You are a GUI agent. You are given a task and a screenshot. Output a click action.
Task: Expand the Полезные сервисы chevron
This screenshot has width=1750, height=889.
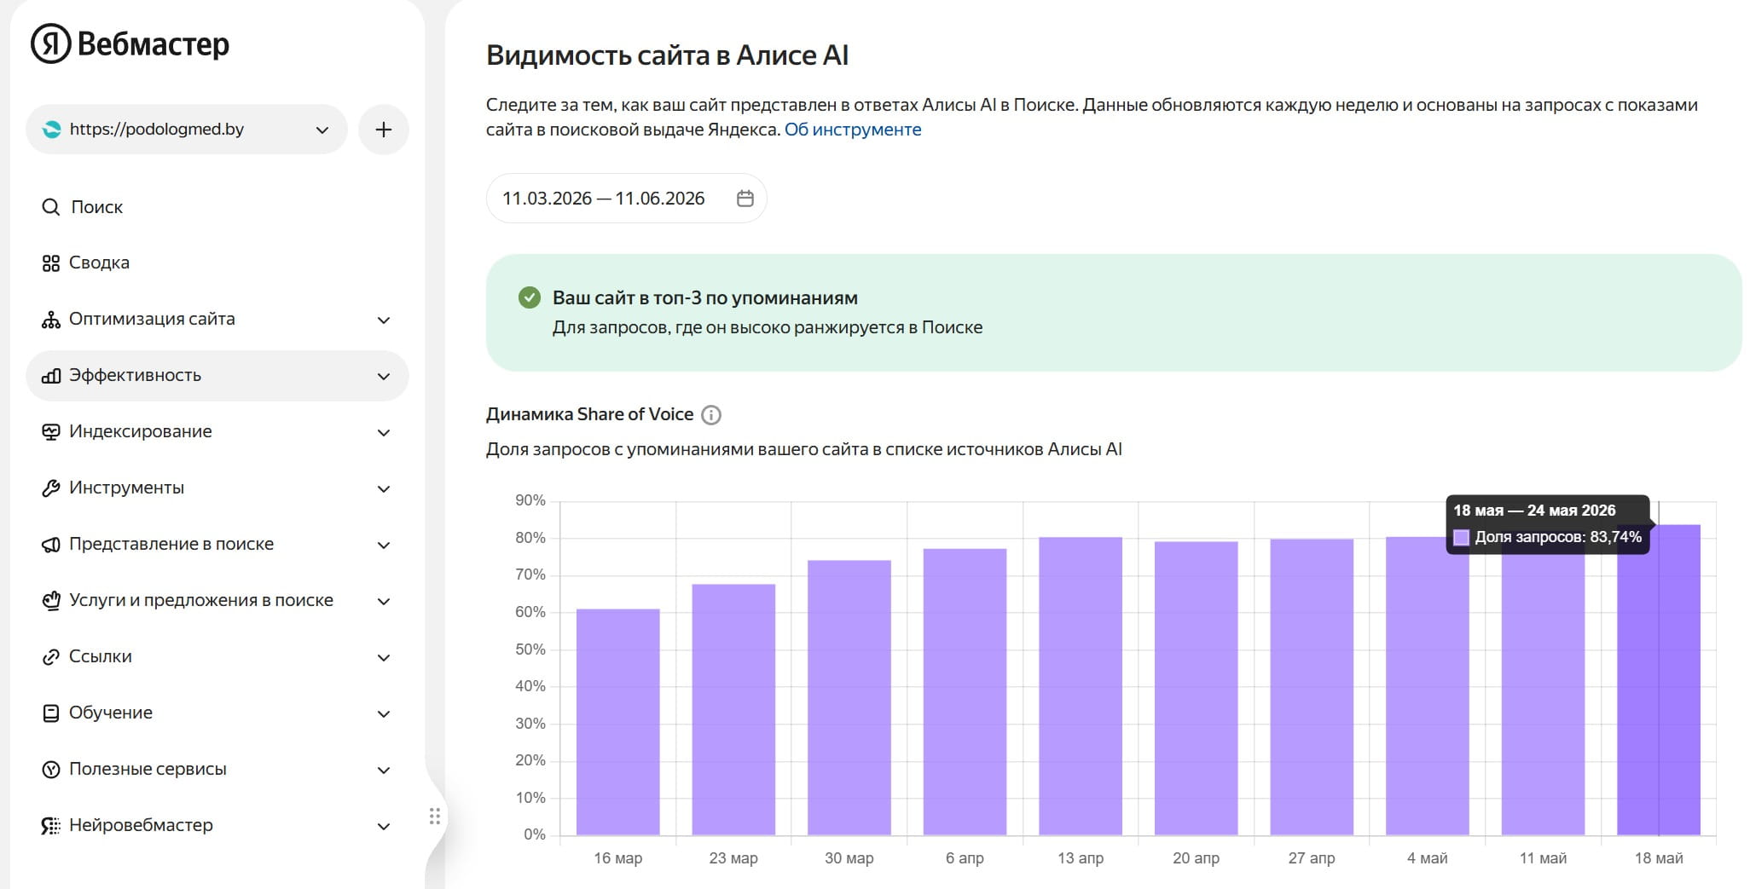point(384,771)
